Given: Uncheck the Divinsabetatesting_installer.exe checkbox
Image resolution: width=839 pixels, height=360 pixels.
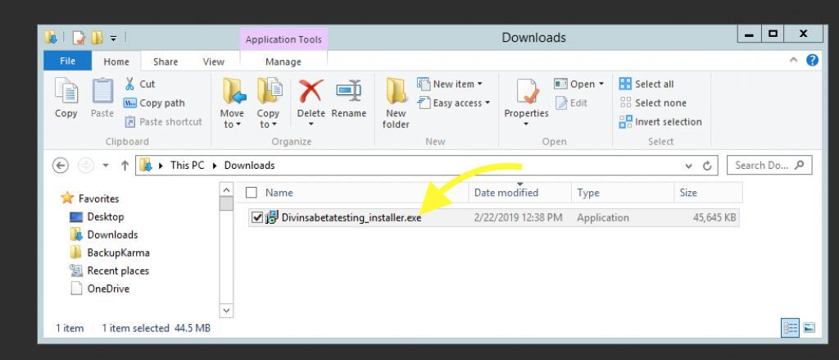Looking at the screenshot, I should pos(256,217).
